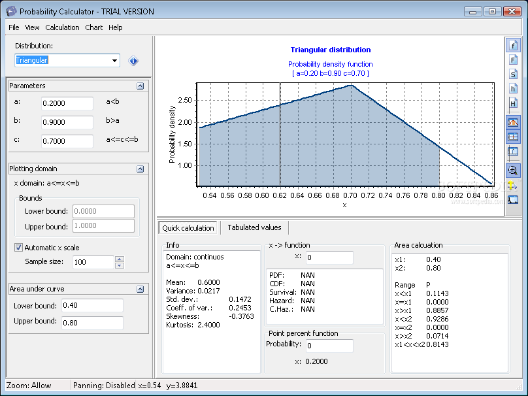Switch to the Tabulated values tab
528x396 pixels.
point(254,227)
